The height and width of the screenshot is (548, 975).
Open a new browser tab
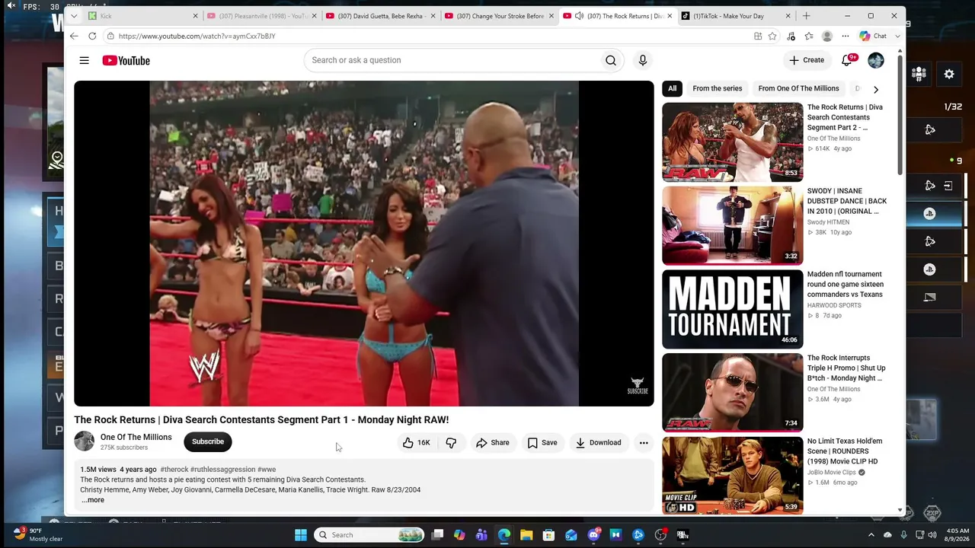[806, 16]
